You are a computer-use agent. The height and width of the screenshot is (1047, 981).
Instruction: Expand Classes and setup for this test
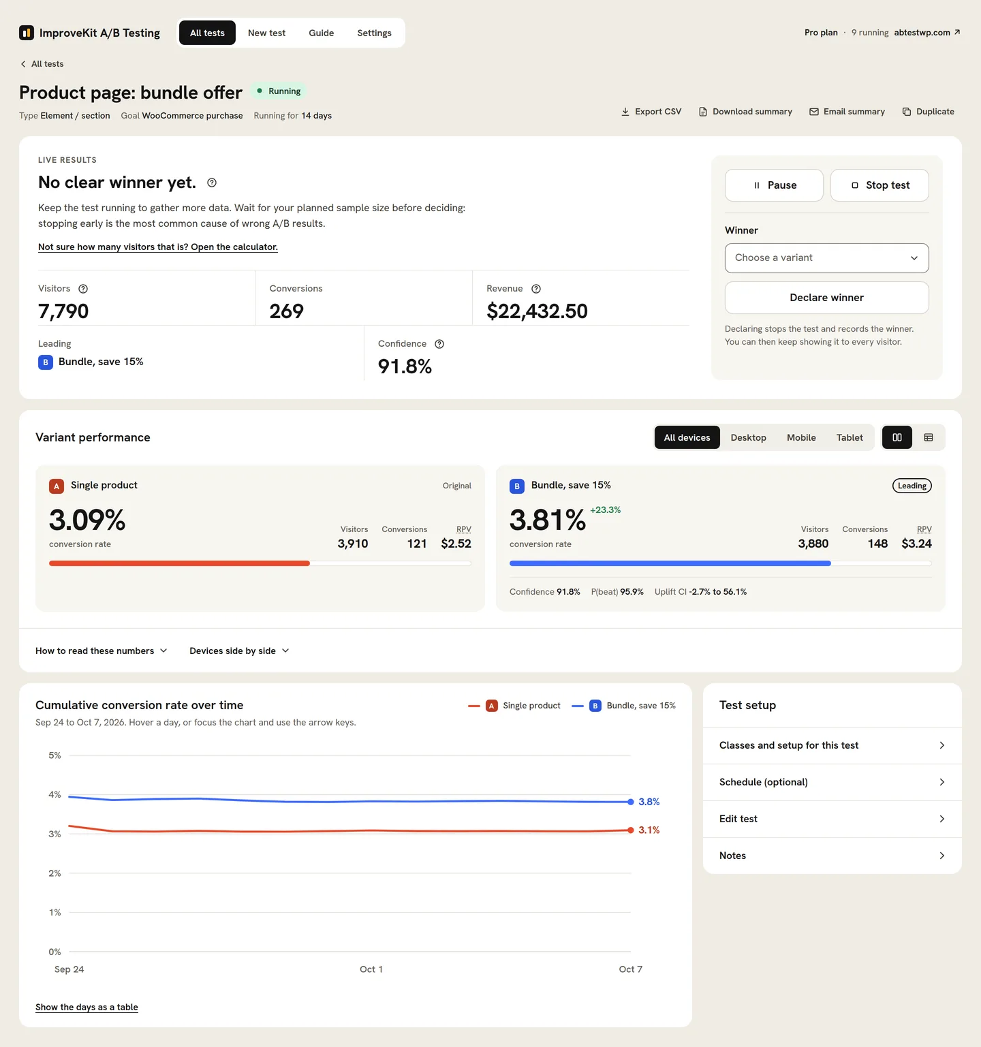coord(832,745)
